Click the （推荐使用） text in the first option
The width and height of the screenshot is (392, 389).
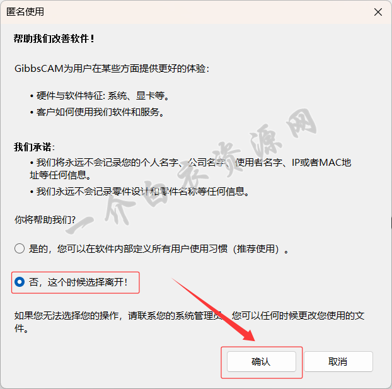(256, 248)
